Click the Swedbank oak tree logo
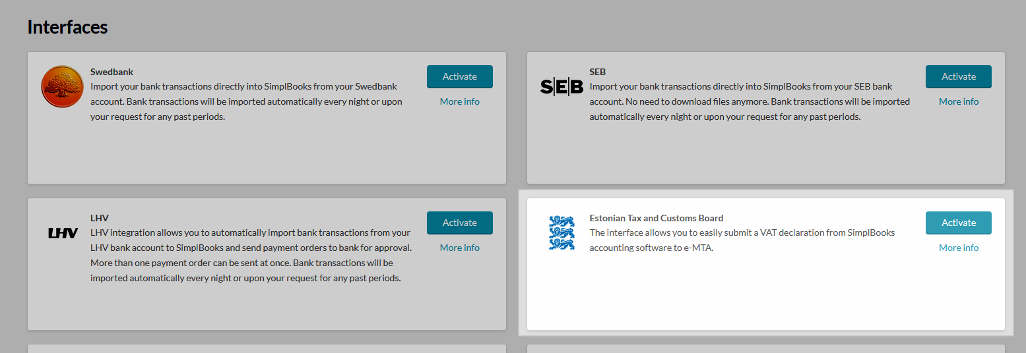The height and width of the screenshot is (353, 1026). pyautogui.click(x=62, y=86)
